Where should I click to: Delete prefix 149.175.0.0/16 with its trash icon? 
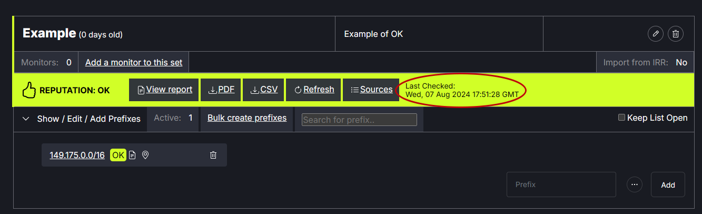pyautogui.click(x=213, y=155)
